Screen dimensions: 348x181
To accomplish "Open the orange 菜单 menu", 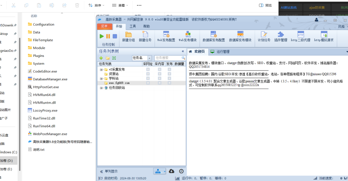I will (104, 26).
